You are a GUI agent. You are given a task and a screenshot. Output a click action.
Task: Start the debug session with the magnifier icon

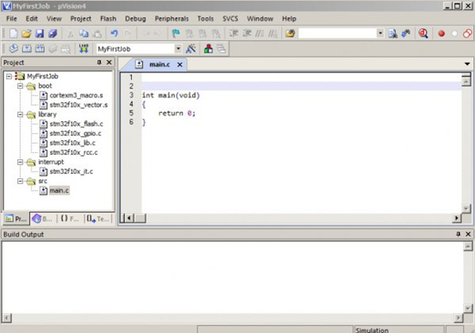pyautogui.click(x=423, y=34)
